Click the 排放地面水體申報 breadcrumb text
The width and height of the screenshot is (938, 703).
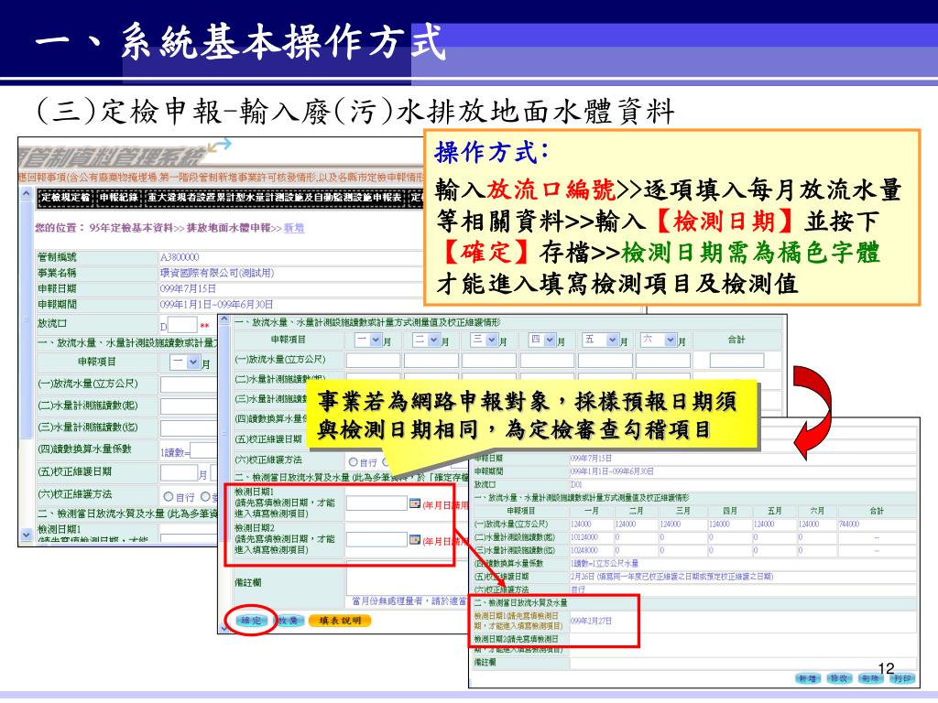click(228, 228)
